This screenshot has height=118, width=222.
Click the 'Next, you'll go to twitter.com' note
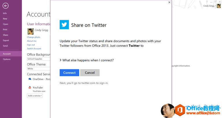(x=84, y=83)
